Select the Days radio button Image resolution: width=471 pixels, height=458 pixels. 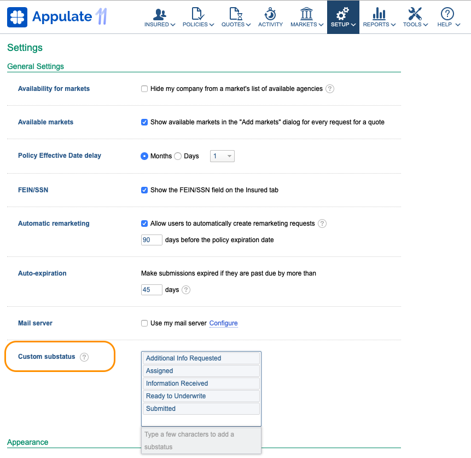(x=178, y=156)
